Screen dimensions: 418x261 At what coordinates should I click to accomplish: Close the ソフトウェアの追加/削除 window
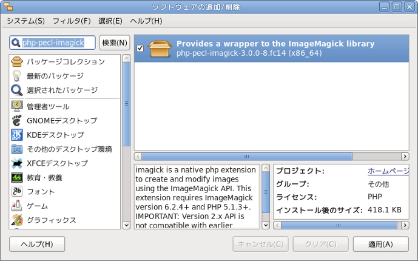(410, 7)
